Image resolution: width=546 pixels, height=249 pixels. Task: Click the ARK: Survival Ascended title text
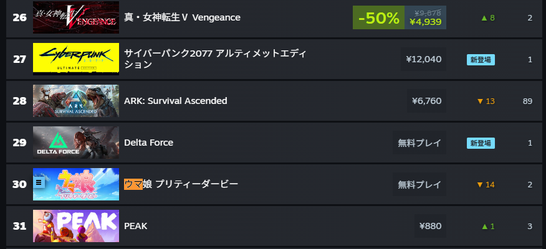click(176, 101)
